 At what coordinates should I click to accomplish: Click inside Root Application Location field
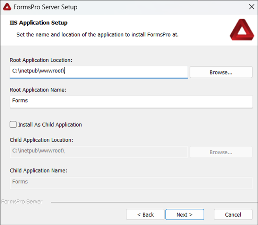tap(99, 71)
